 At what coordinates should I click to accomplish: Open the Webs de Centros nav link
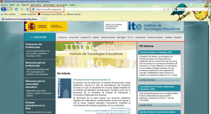tap(108, 37)
